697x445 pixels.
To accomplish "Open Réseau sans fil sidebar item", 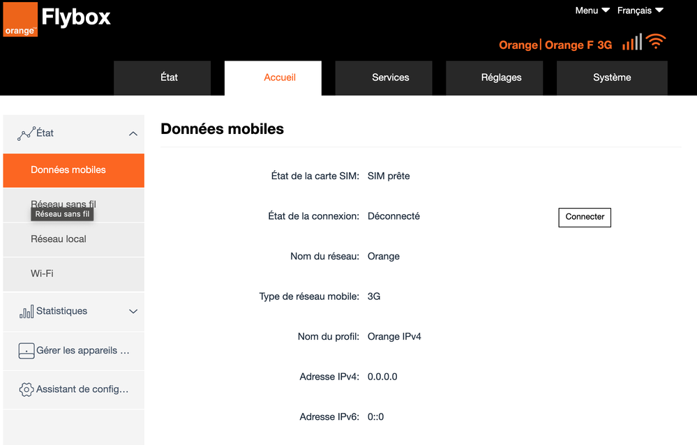I will coord(74,205).
